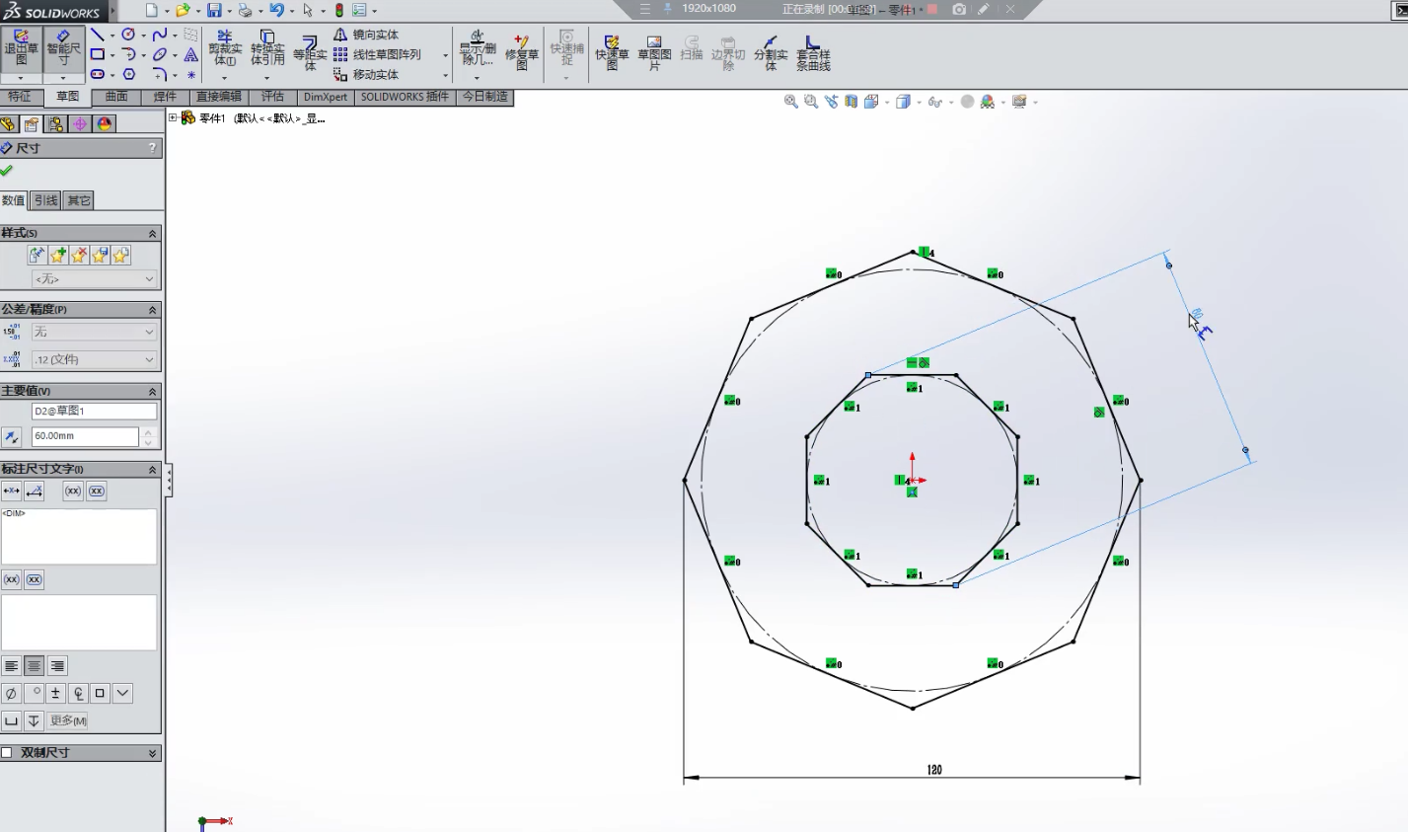Click the 60.00mm primary value field
This screenshot has width=1408, height=832.
[x=85, y=435]
